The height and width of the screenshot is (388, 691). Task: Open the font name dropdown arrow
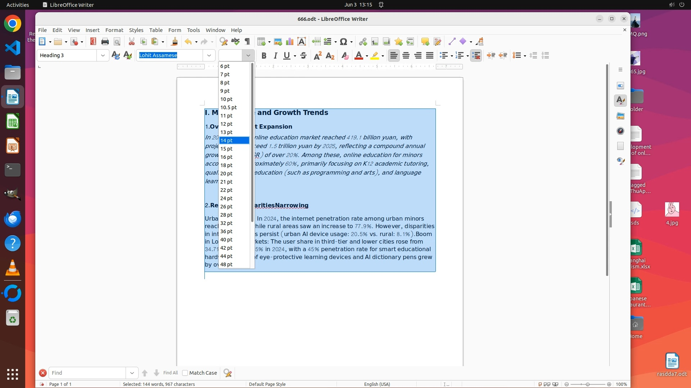click(209, 55)
